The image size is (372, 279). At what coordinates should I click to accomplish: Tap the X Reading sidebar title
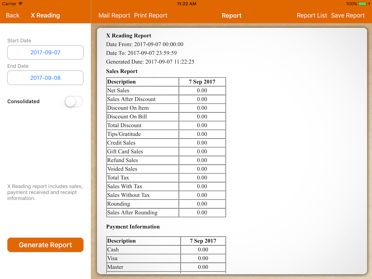point(45,16)
